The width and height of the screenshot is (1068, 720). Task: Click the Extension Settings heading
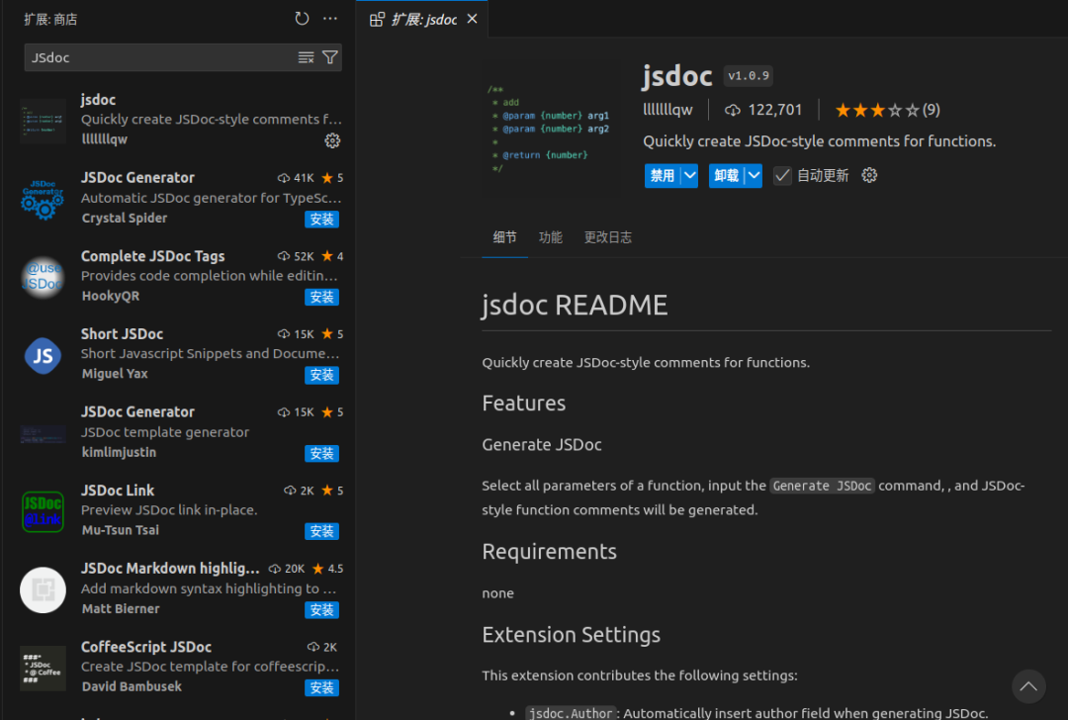pos(571,634)
